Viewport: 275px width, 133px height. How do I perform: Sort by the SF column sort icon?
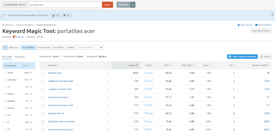pyautogui.click(x=234, y=65)
